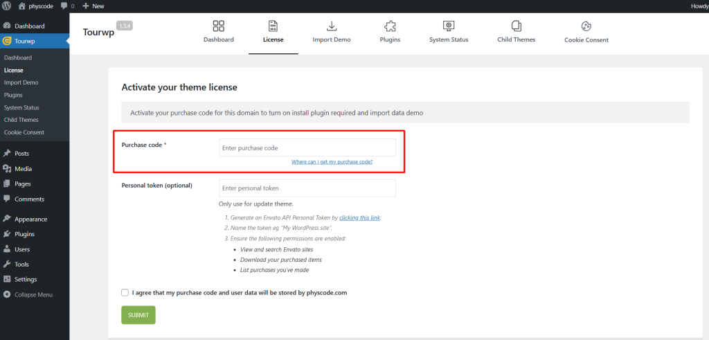Image resolution: width=709 pixels, height=340 pixels.
Task: Open Pages label in sidebar
Action: pyautogui.click(x=23, y=184)
